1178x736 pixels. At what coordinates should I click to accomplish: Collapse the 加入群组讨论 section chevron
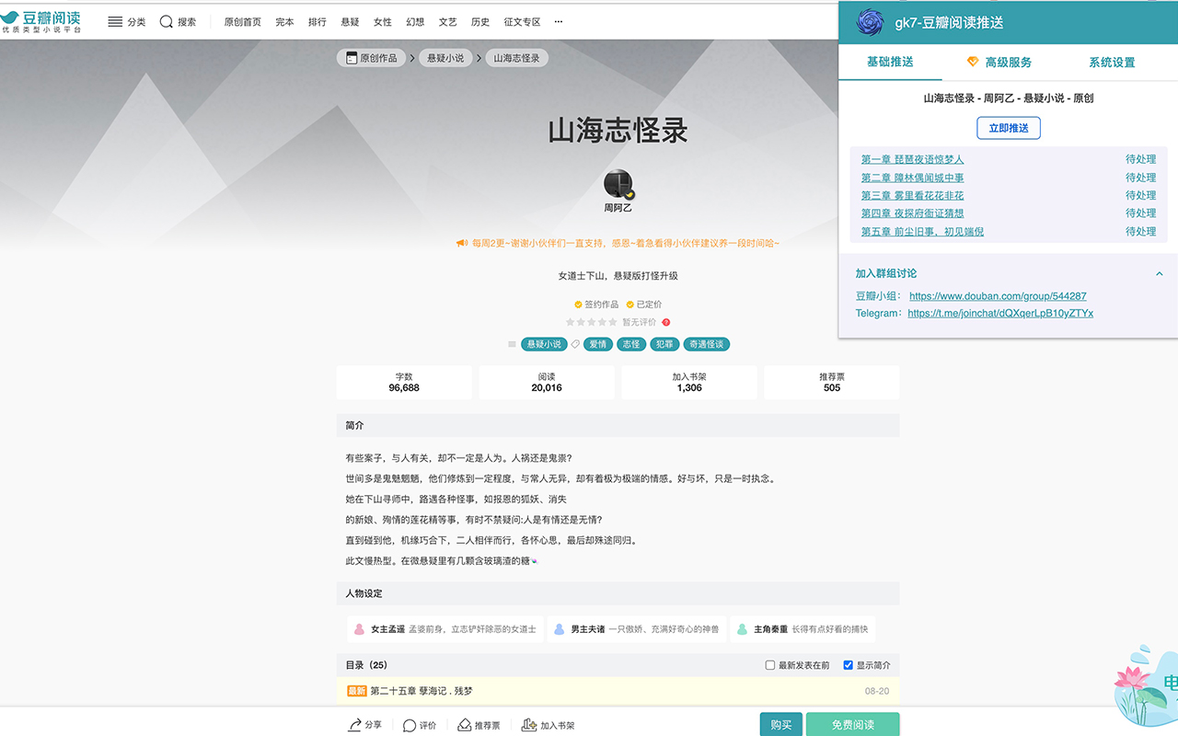1160,273
